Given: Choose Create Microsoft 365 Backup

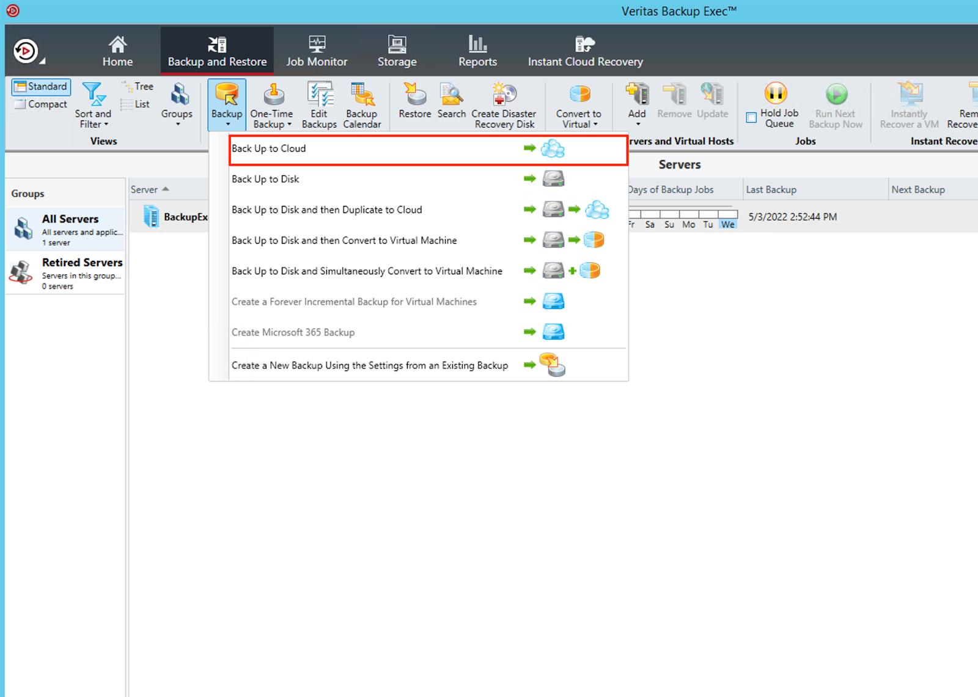Looking at the screenshot, I should [x=428, y=332].
